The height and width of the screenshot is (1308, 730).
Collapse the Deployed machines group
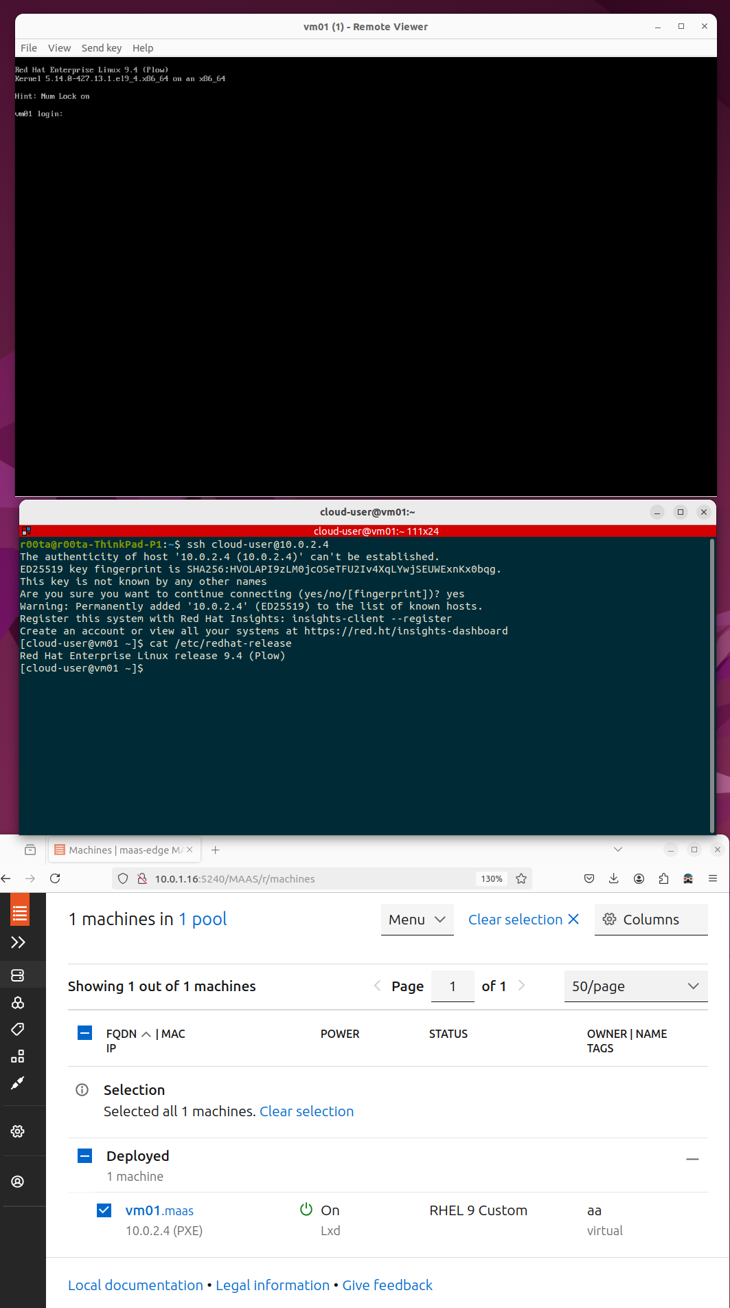692,1159
